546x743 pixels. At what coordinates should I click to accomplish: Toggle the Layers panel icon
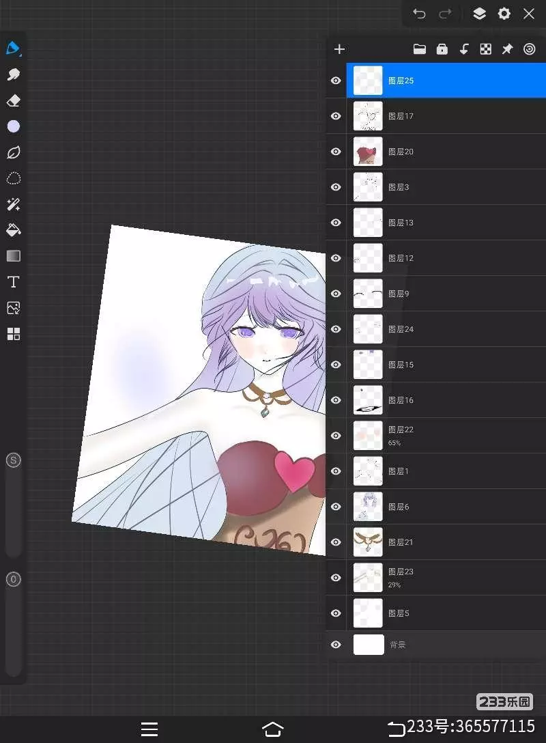[x=479, y=14]
